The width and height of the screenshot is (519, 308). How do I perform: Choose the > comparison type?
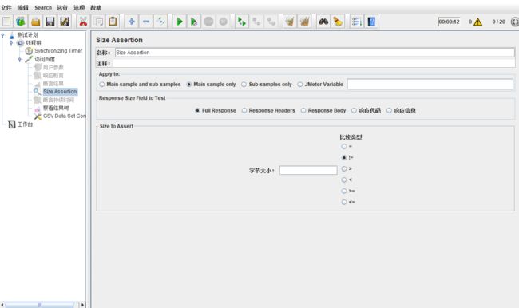[x=344, y=168]
